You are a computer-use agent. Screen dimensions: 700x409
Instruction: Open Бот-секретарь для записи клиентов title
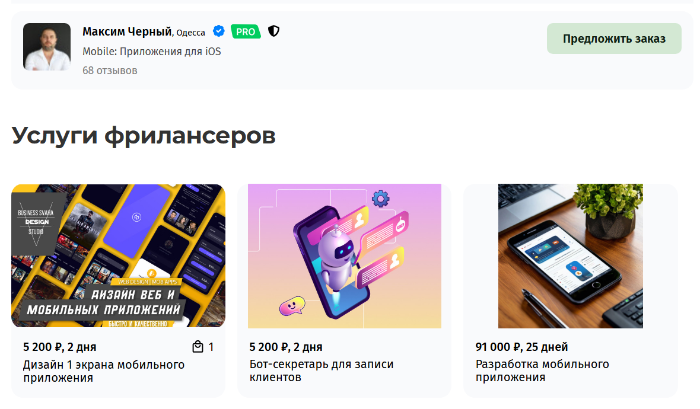[x=322, y=370]
